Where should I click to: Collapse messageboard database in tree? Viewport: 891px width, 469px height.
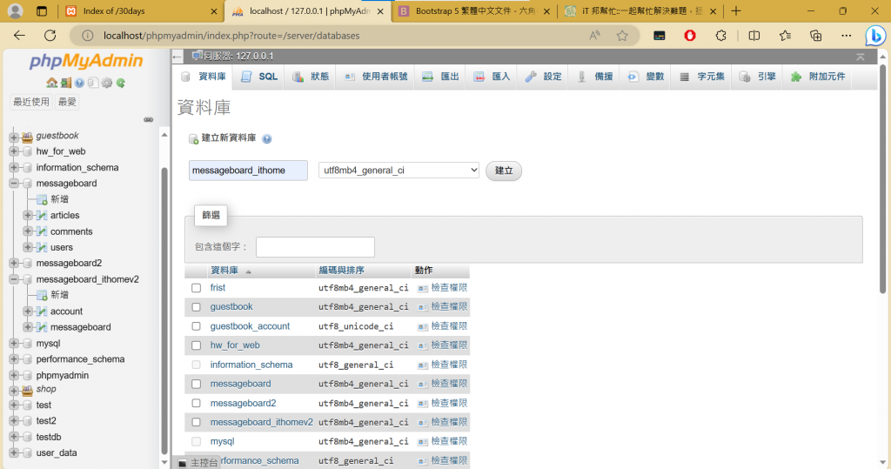14,183
